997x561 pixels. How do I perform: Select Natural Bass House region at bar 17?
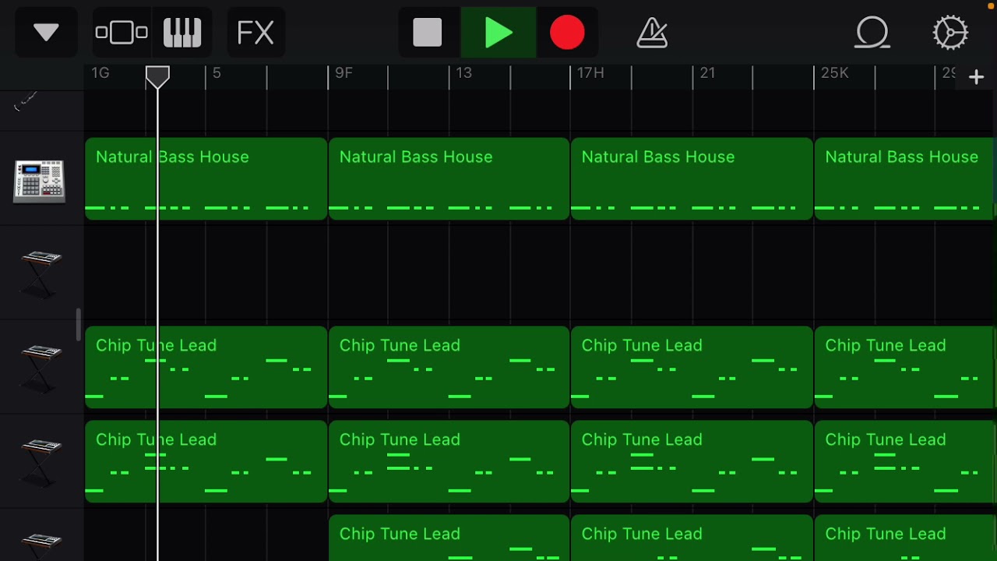[x=692, y=178]
